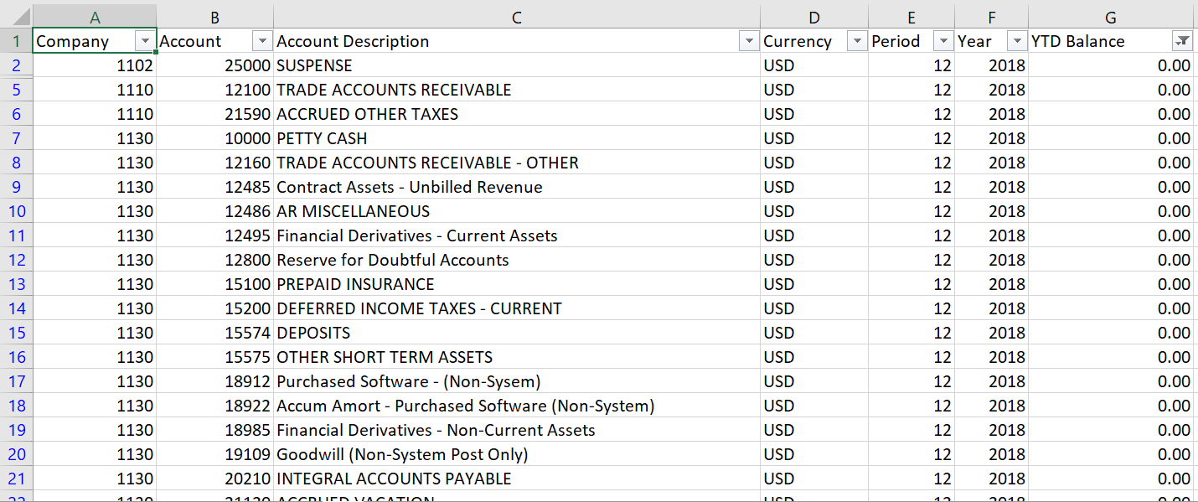Select column F header
The image size is (1198, 502).
tap(992, 17)
